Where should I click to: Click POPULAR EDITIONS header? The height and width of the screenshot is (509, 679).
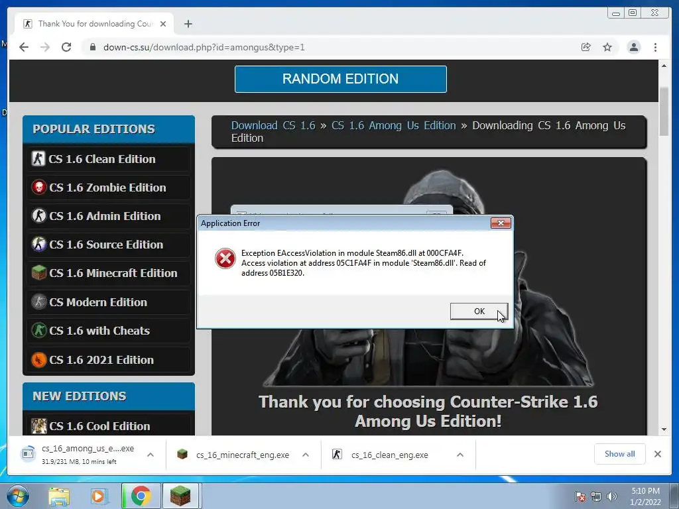(x=109, y=129)
